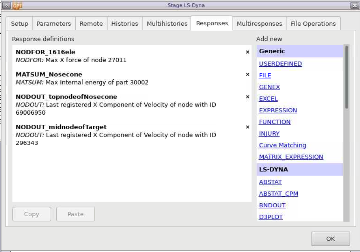Select the Responses tab
360x252 pixels.
tap(212, 23)
